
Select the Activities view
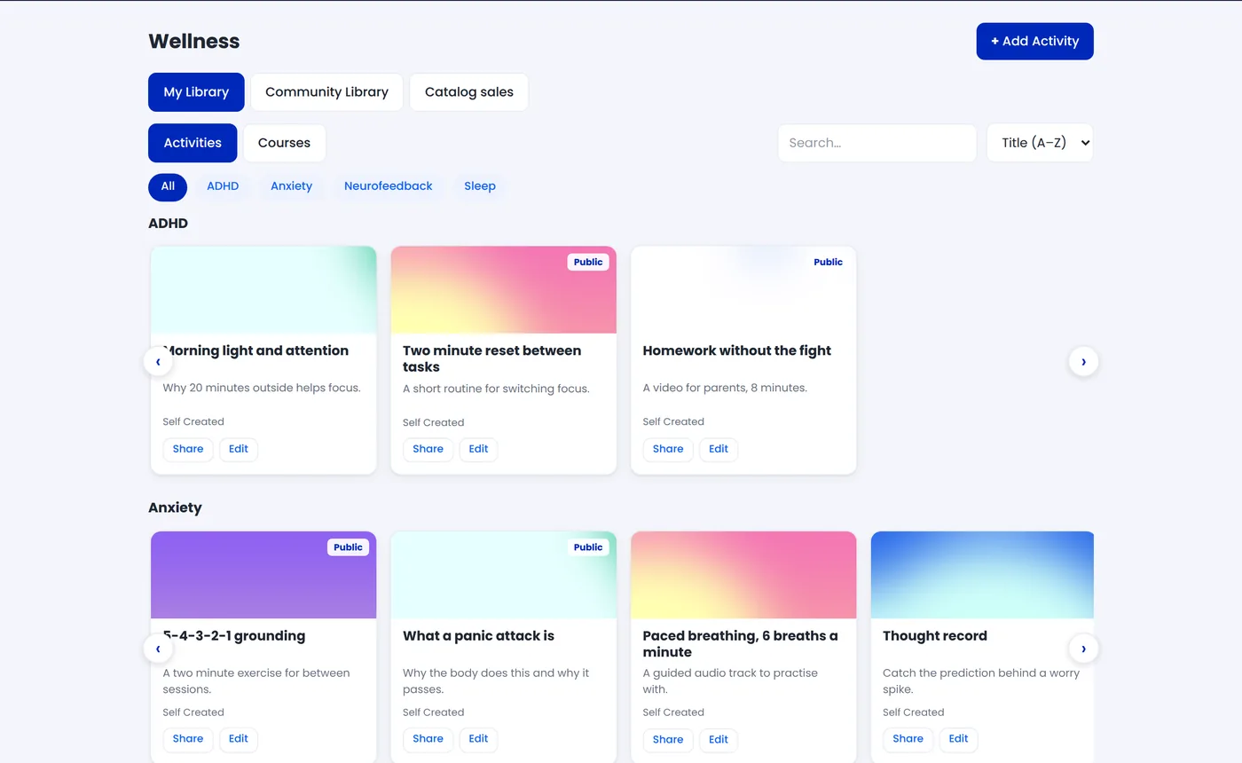pyautogui.click(x=193, y=143)
